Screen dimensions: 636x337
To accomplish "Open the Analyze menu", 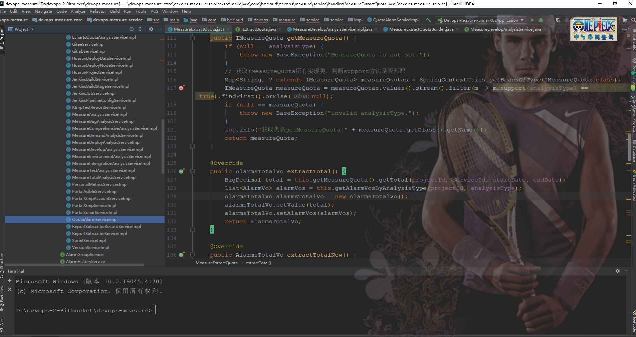I will click(78, 11).
